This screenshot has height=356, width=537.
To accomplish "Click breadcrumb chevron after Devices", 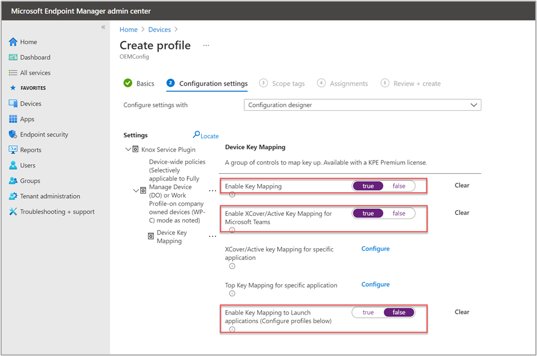I will (176, 30).
